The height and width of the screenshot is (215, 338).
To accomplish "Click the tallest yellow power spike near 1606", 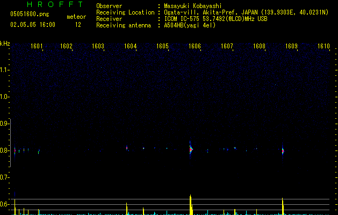I will pyautogui.click(x=191, y=205).
